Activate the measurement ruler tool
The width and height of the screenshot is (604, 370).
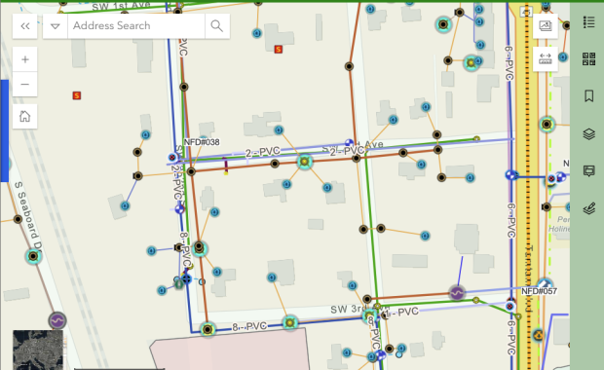546,58
